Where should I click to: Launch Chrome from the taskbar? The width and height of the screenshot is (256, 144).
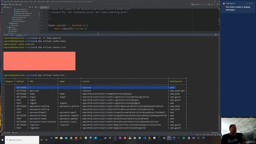coord(71,138)
